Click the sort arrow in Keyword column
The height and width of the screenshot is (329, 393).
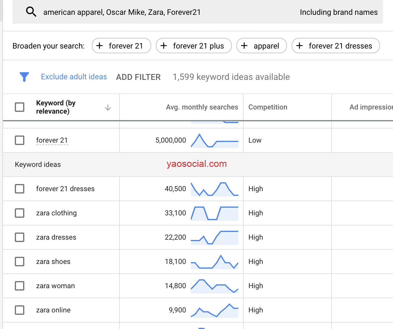point(108,107)
